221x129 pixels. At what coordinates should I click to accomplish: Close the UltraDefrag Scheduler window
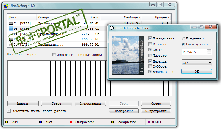click(x=210, y=27)
